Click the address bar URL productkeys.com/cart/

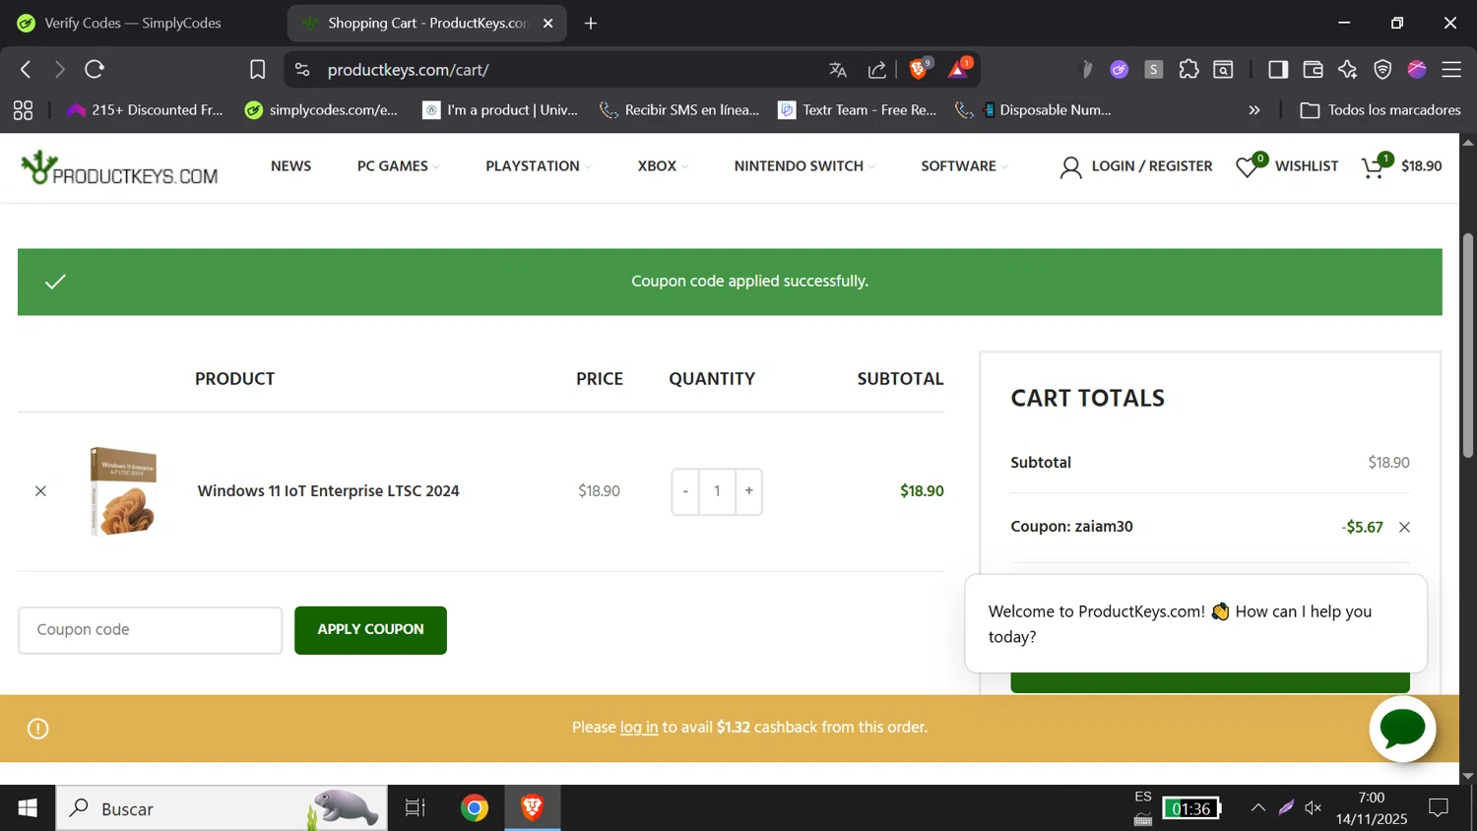[408, 70]
